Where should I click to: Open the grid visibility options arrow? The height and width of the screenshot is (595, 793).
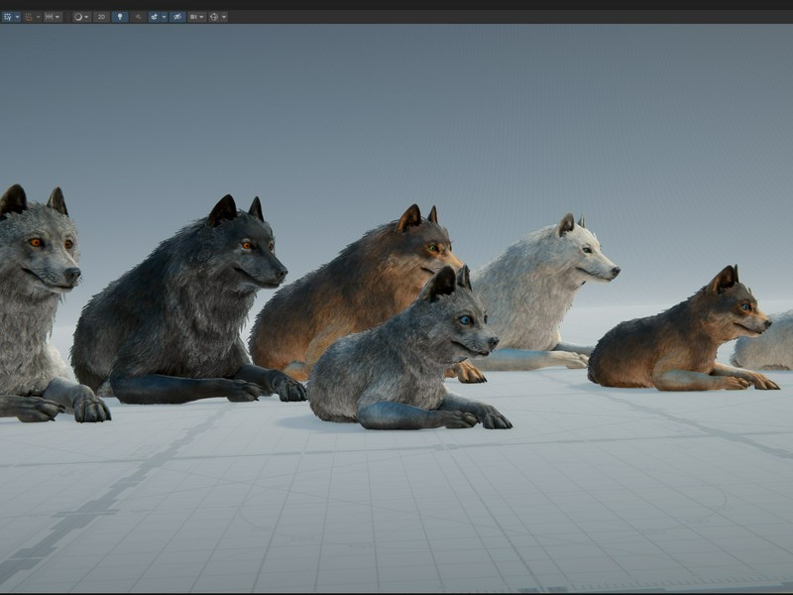click(18, 17)
